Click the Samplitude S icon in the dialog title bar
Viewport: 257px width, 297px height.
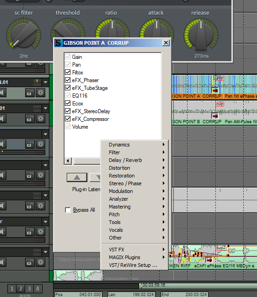(59, 43)
